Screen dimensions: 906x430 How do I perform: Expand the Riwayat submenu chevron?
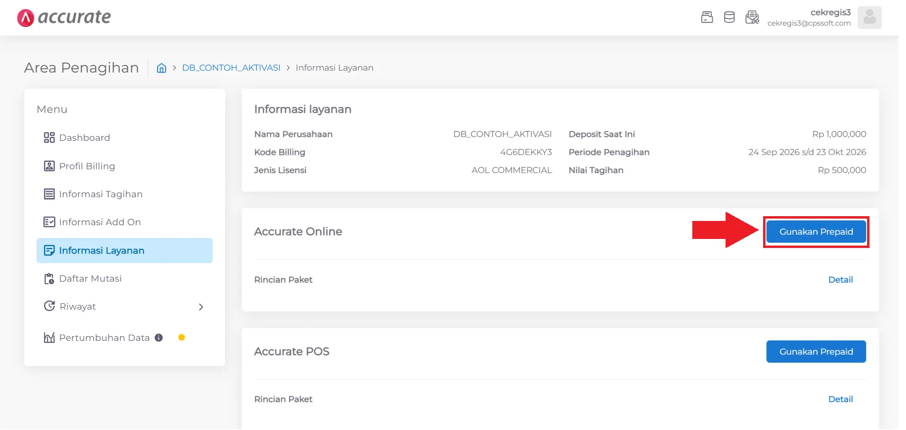point(201,307)
